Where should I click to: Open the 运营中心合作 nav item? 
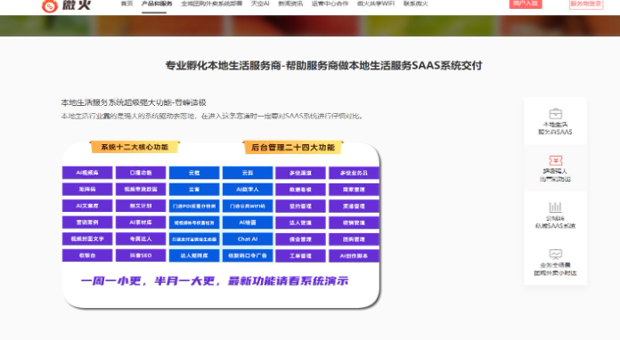point(330,4)
